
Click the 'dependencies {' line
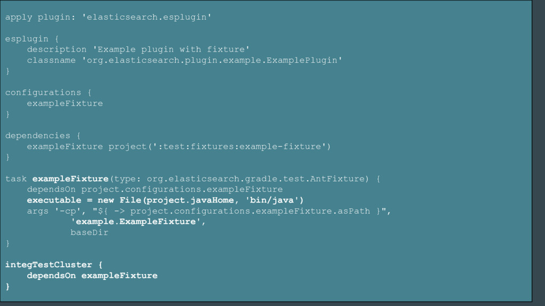tap(43, 135)
